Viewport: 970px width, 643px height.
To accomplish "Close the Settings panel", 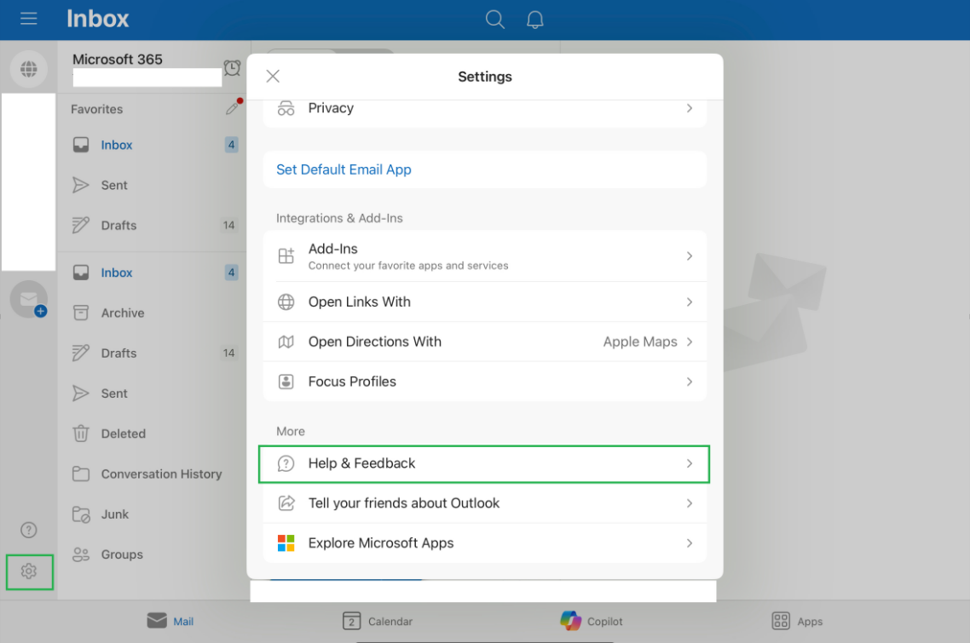I will click(273, 76).
